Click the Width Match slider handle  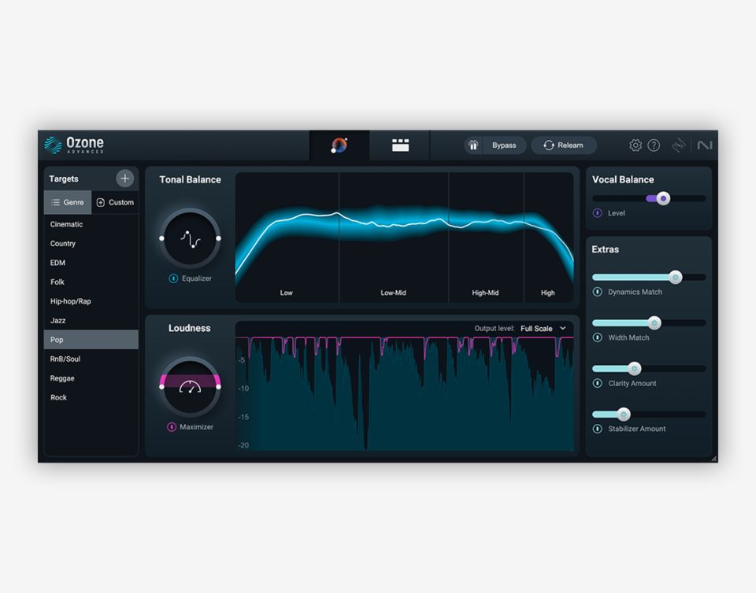click(x=654, y=323)
